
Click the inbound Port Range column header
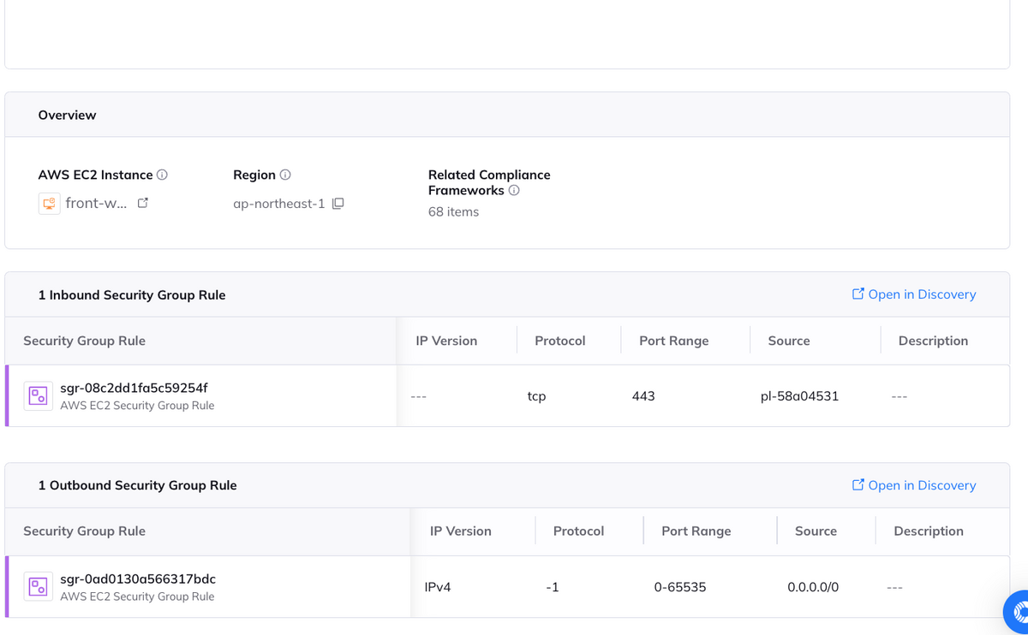coord(673,341)
